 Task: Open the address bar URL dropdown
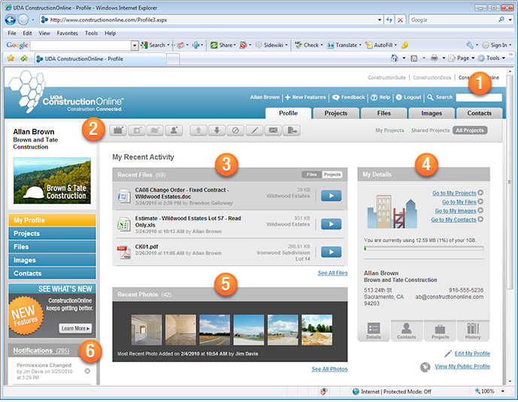click(380, 20)
